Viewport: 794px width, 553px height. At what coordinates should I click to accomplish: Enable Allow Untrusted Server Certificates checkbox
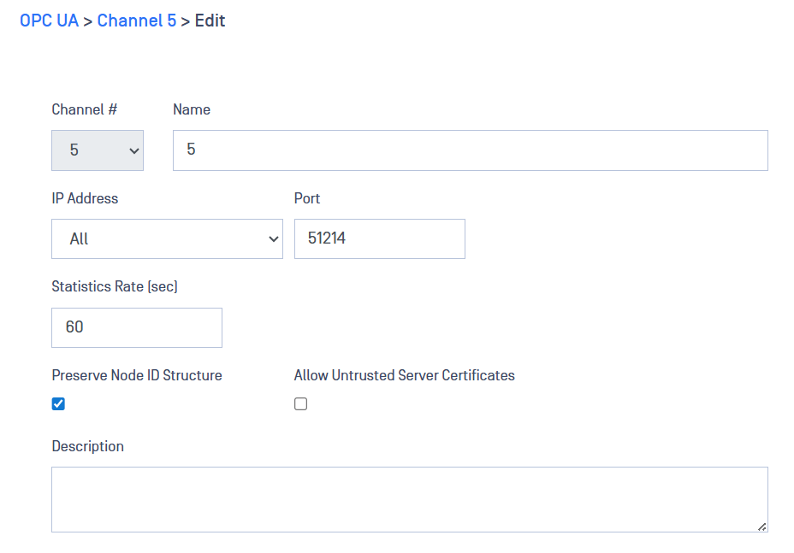tap(301, 404)
